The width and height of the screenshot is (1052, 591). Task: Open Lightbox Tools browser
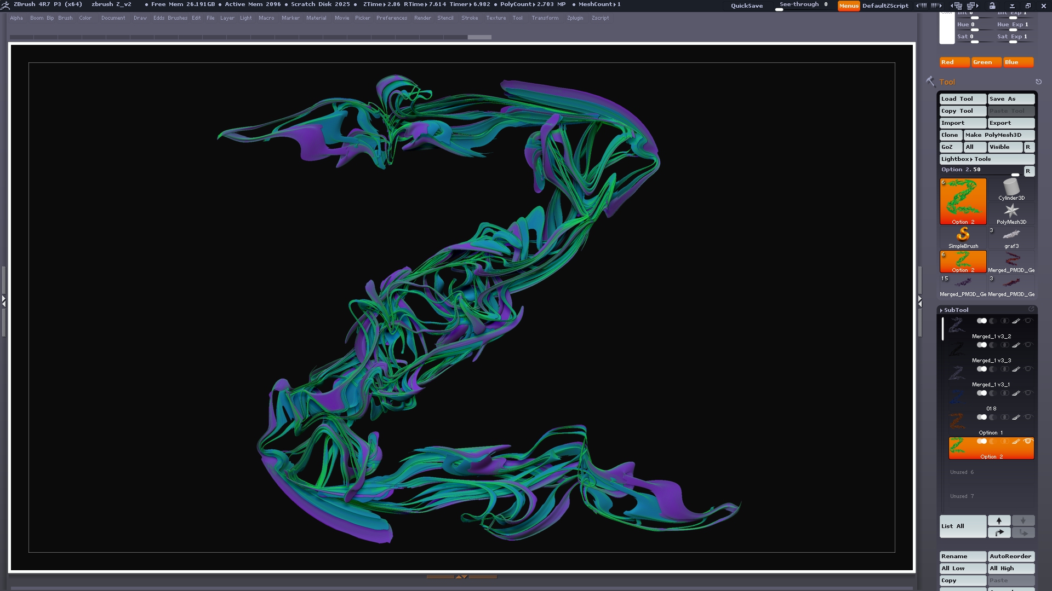click(986, 159)
